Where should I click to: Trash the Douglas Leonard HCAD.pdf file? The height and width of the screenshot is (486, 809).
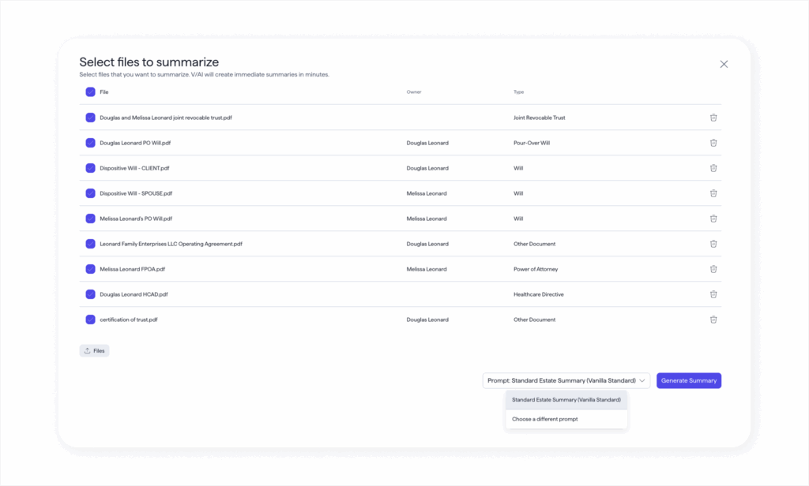pos(713,294)
